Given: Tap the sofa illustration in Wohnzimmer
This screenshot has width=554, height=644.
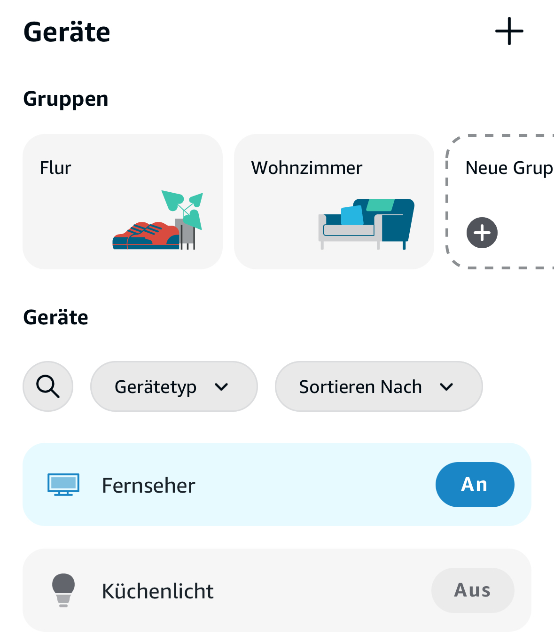Looking at the screenshot, I should [x=366, y=223].
